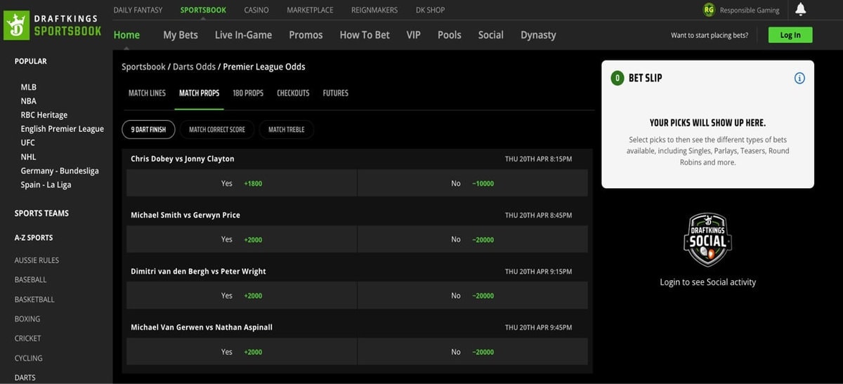Open English Premier League in sidebar
Image resolution: width=843 pixels, height=384 pixels.
63,129
